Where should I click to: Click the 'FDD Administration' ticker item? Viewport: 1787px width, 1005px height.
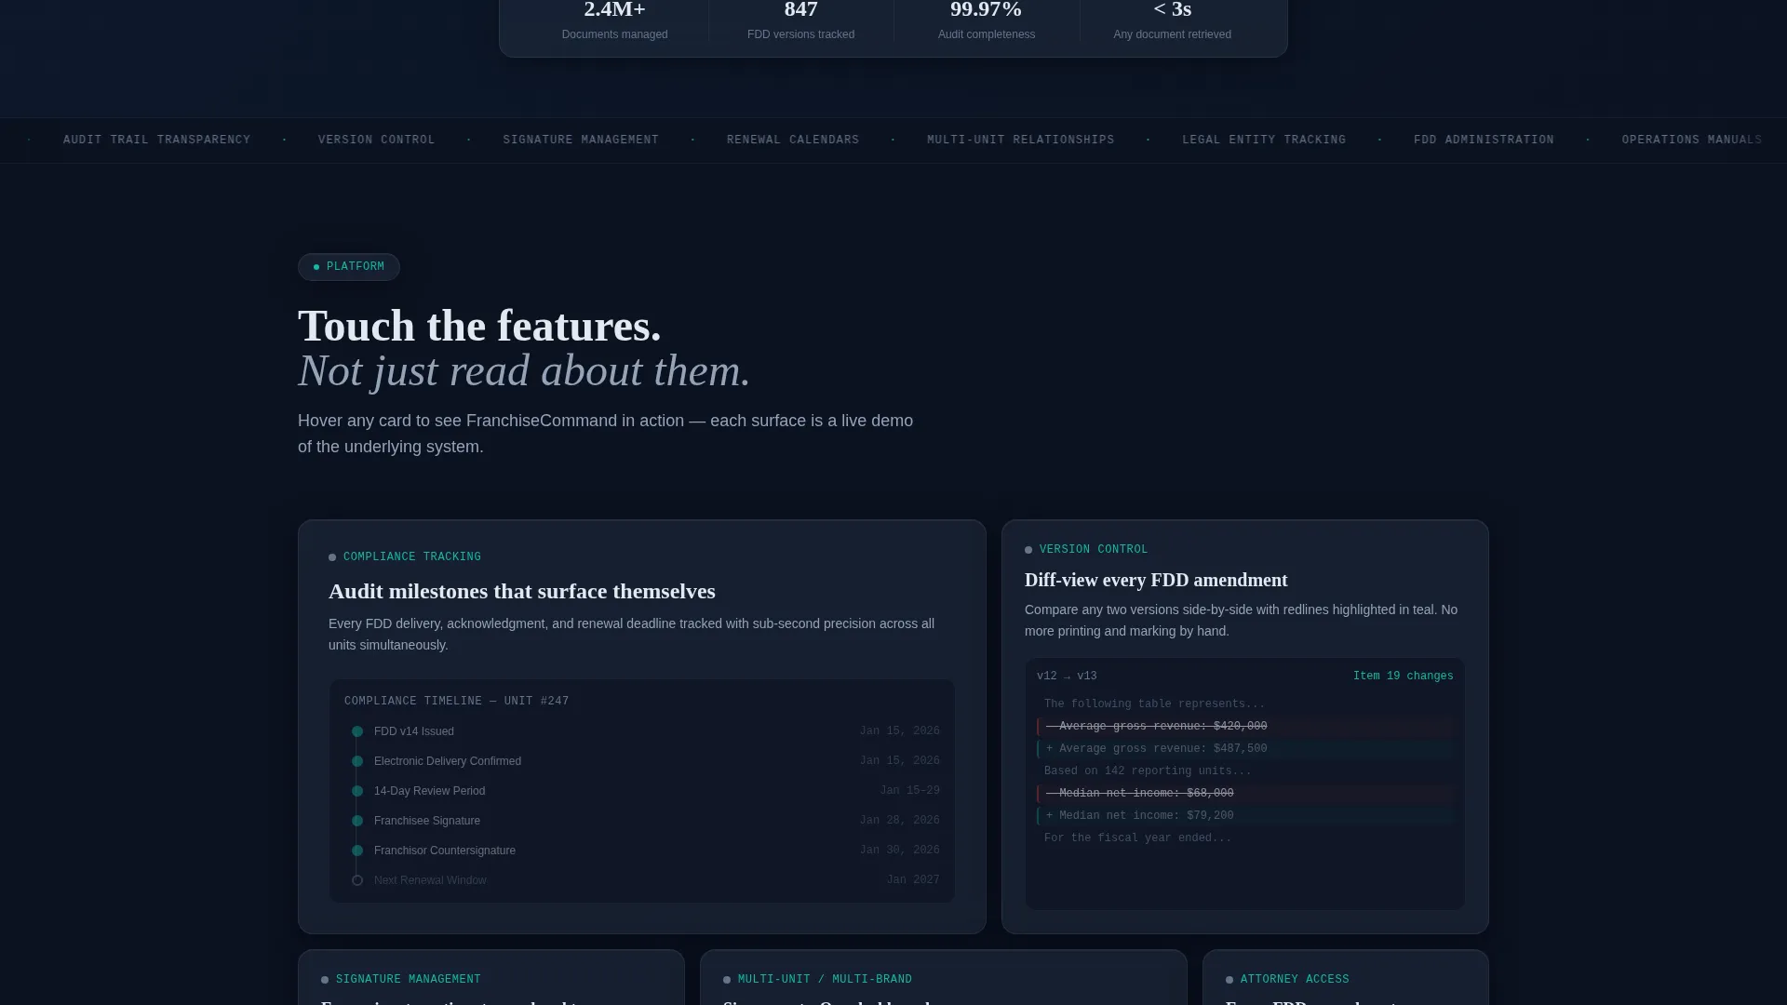[x=1484, y=140]
